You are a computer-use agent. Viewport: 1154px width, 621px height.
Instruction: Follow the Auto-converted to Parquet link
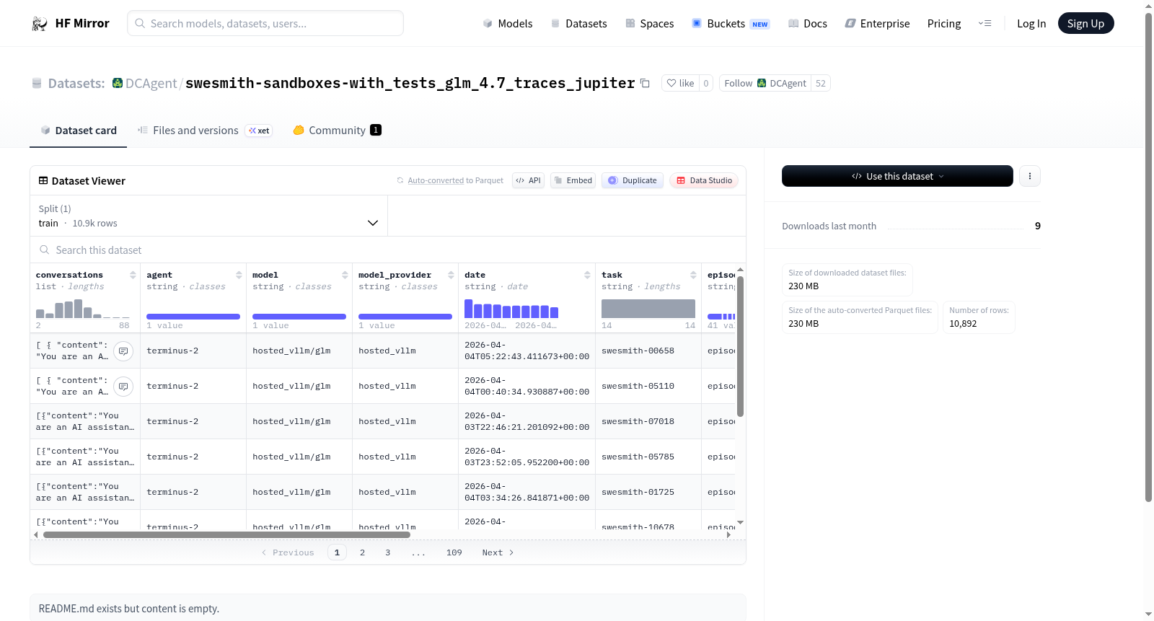pyautogui.click(x=456, y=180)
